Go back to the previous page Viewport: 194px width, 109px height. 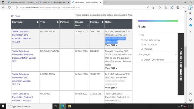pyautogui.click(x=3, y=7)
